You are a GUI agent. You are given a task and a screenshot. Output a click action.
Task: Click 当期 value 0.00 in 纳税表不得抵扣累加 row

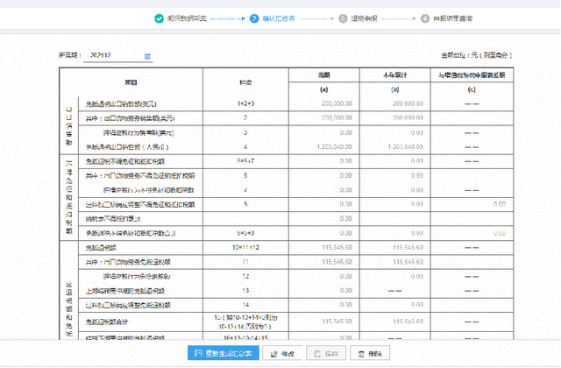tap(345, 218)
